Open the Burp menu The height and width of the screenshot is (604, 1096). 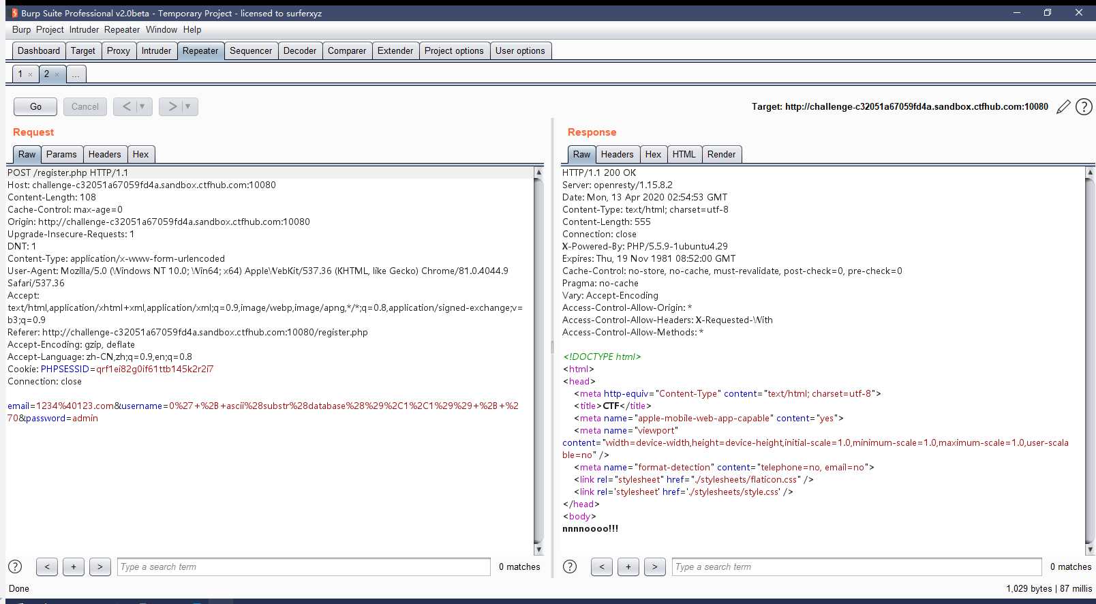tap(21, 29)
